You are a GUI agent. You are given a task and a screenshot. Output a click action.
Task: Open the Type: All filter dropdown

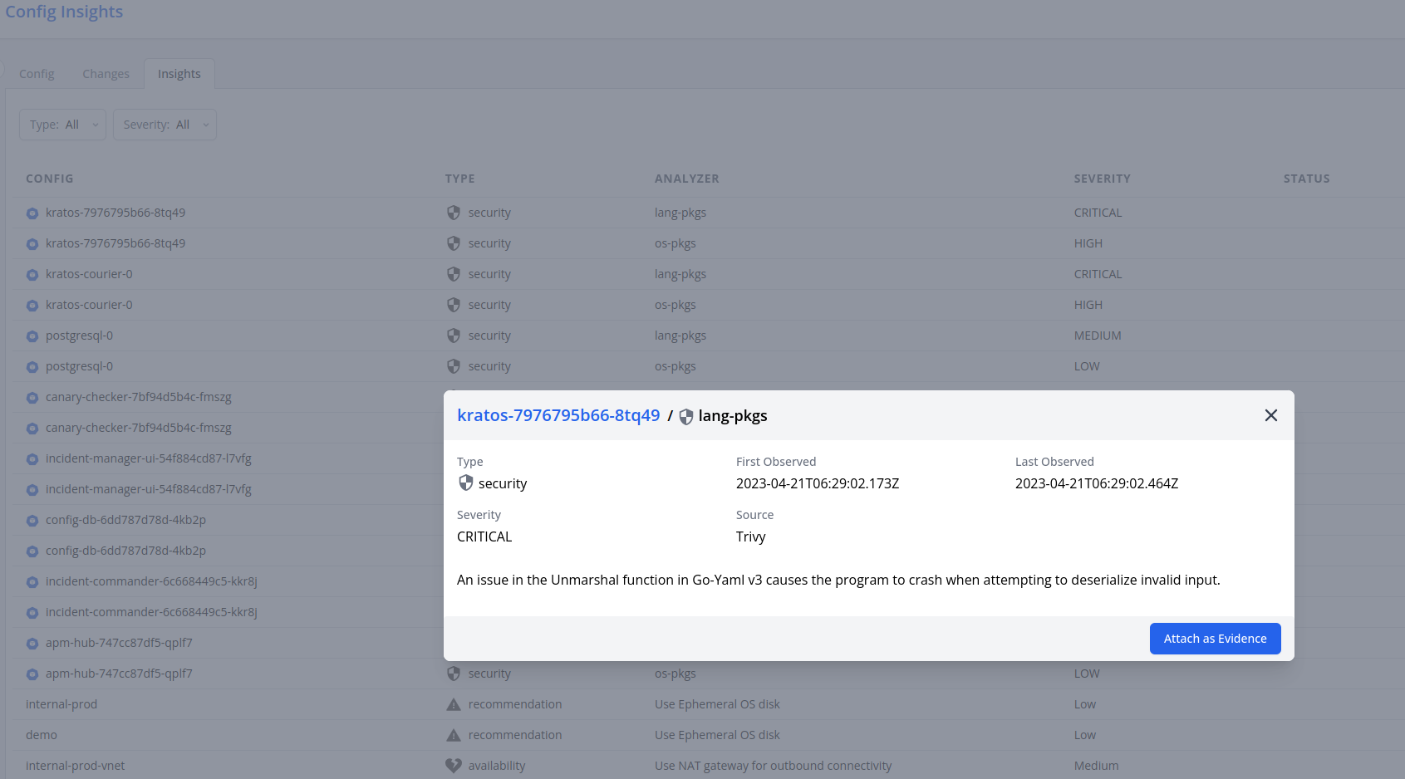coord(62,125)
